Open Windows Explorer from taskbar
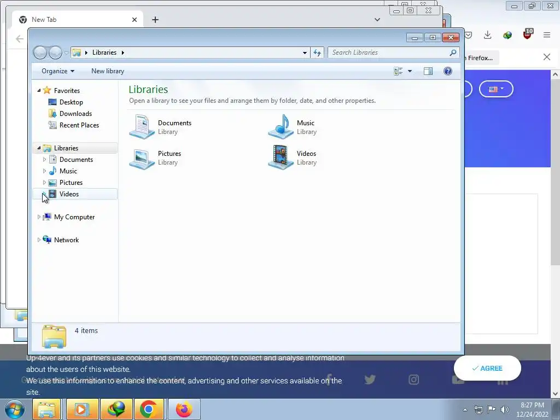 47,409
